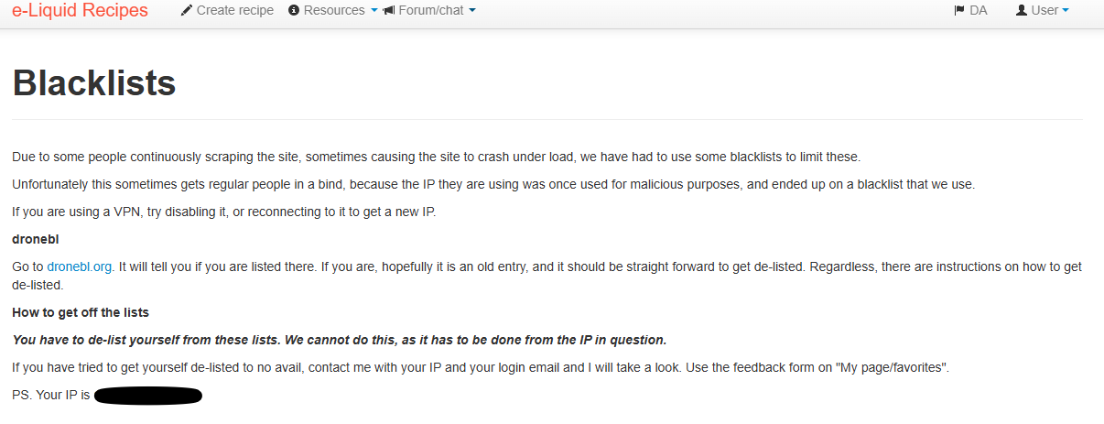The image size is (1104, 424).
Task: Click the How to get off the lists heading
Action: click(x=81, y=312)
